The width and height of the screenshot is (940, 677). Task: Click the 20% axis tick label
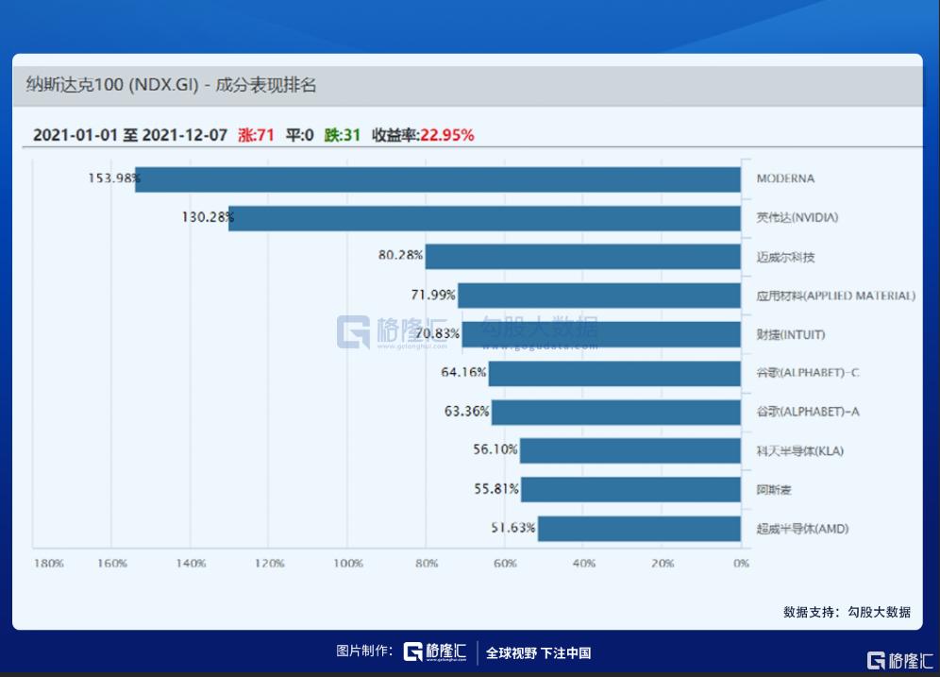(x=663, y=563)
